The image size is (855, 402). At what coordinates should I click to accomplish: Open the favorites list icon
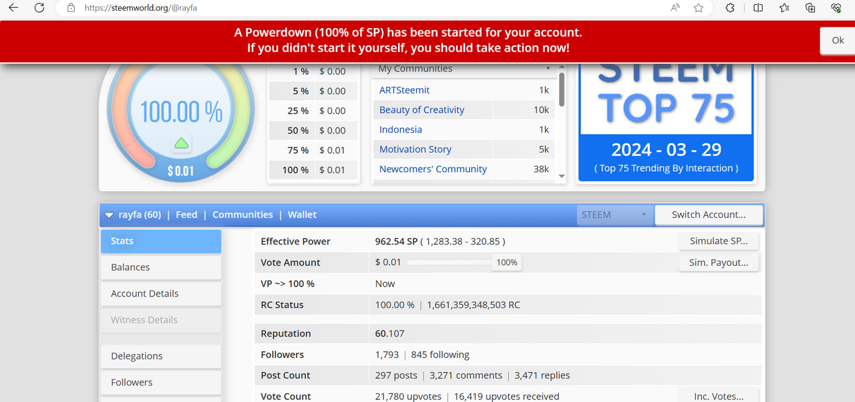[784, 8]
